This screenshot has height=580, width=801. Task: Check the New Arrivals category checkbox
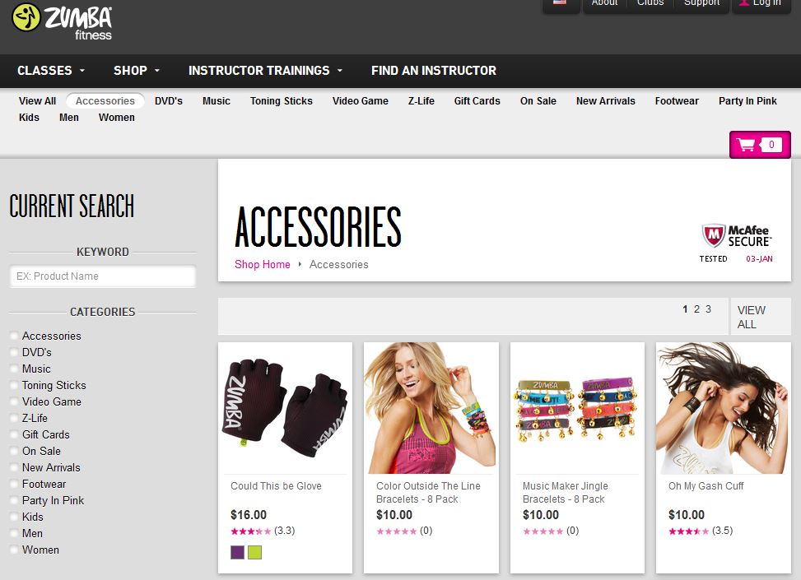tap(14, 467)
